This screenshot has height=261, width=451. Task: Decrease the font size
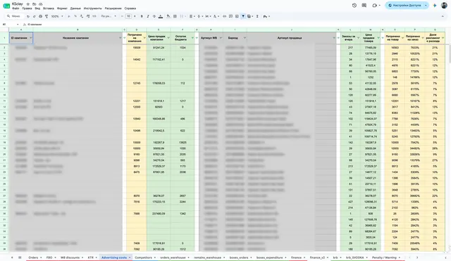(x=122, y=16)
